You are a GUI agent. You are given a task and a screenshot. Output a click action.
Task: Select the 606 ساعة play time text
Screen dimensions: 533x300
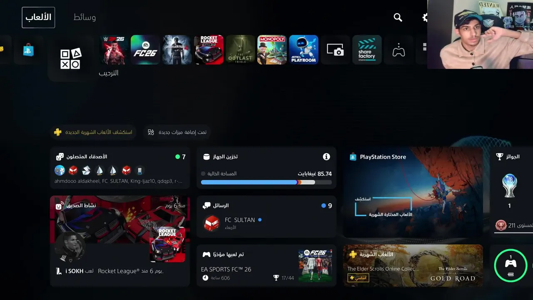(220, 278)
